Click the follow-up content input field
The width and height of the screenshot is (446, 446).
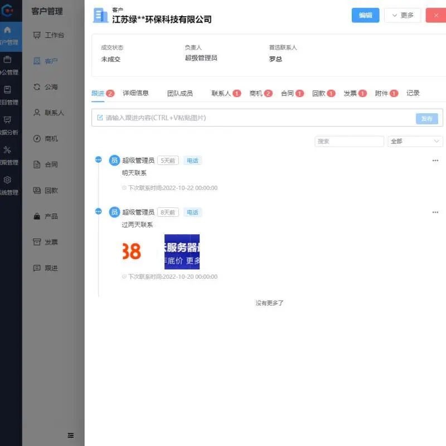(x=223, y=118)
